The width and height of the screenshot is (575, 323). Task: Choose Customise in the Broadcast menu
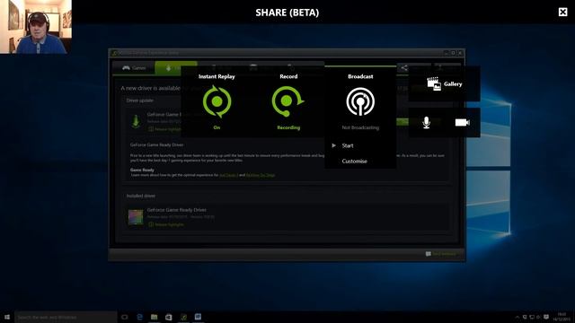(x=354, y=161)
